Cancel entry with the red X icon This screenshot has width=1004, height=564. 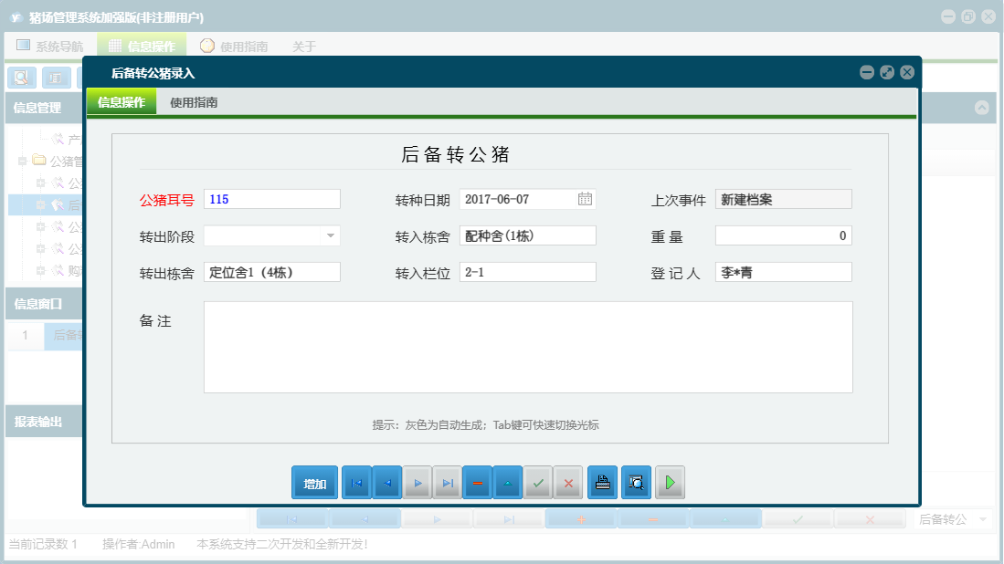(568, 483)
